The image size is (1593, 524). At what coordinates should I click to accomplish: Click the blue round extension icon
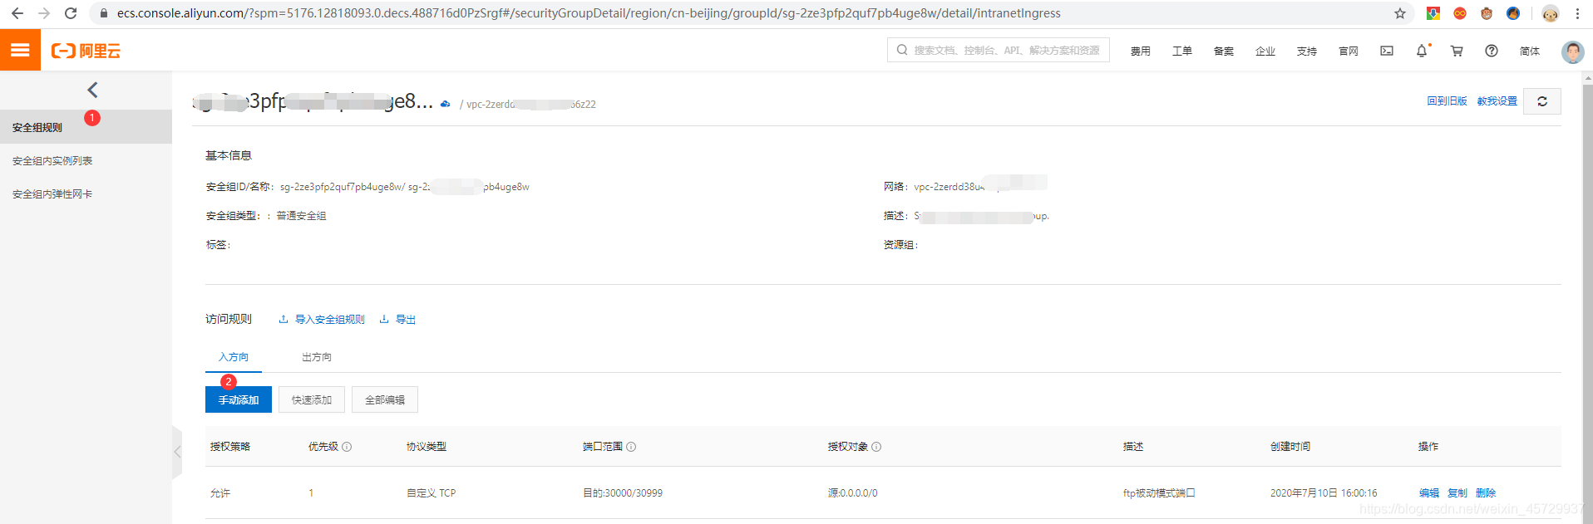click(x=1513, y=13)
